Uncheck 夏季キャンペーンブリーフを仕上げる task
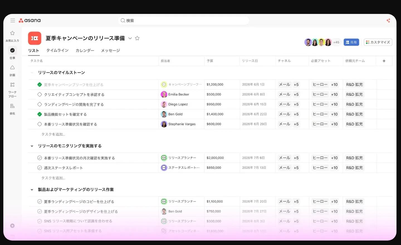The height and width of the screenshot is (245, 401). 40,85
